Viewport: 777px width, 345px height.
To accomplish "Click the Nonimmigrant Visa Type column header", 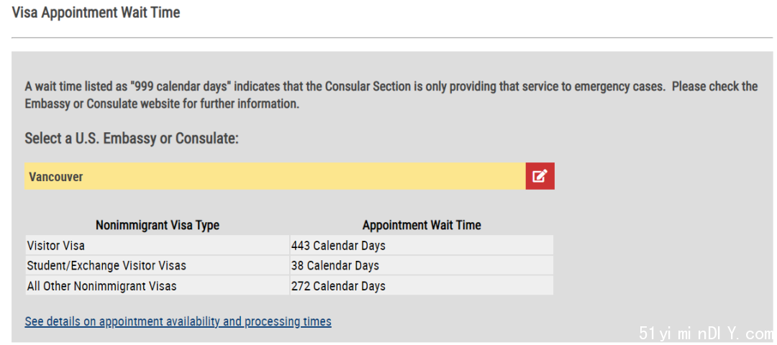I will point(158,225).
